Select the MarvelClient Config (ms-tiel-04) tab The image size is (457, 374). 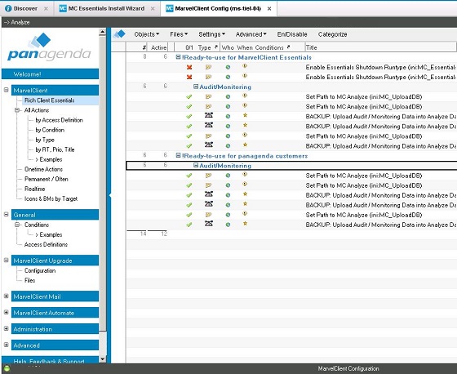(218, 8)
